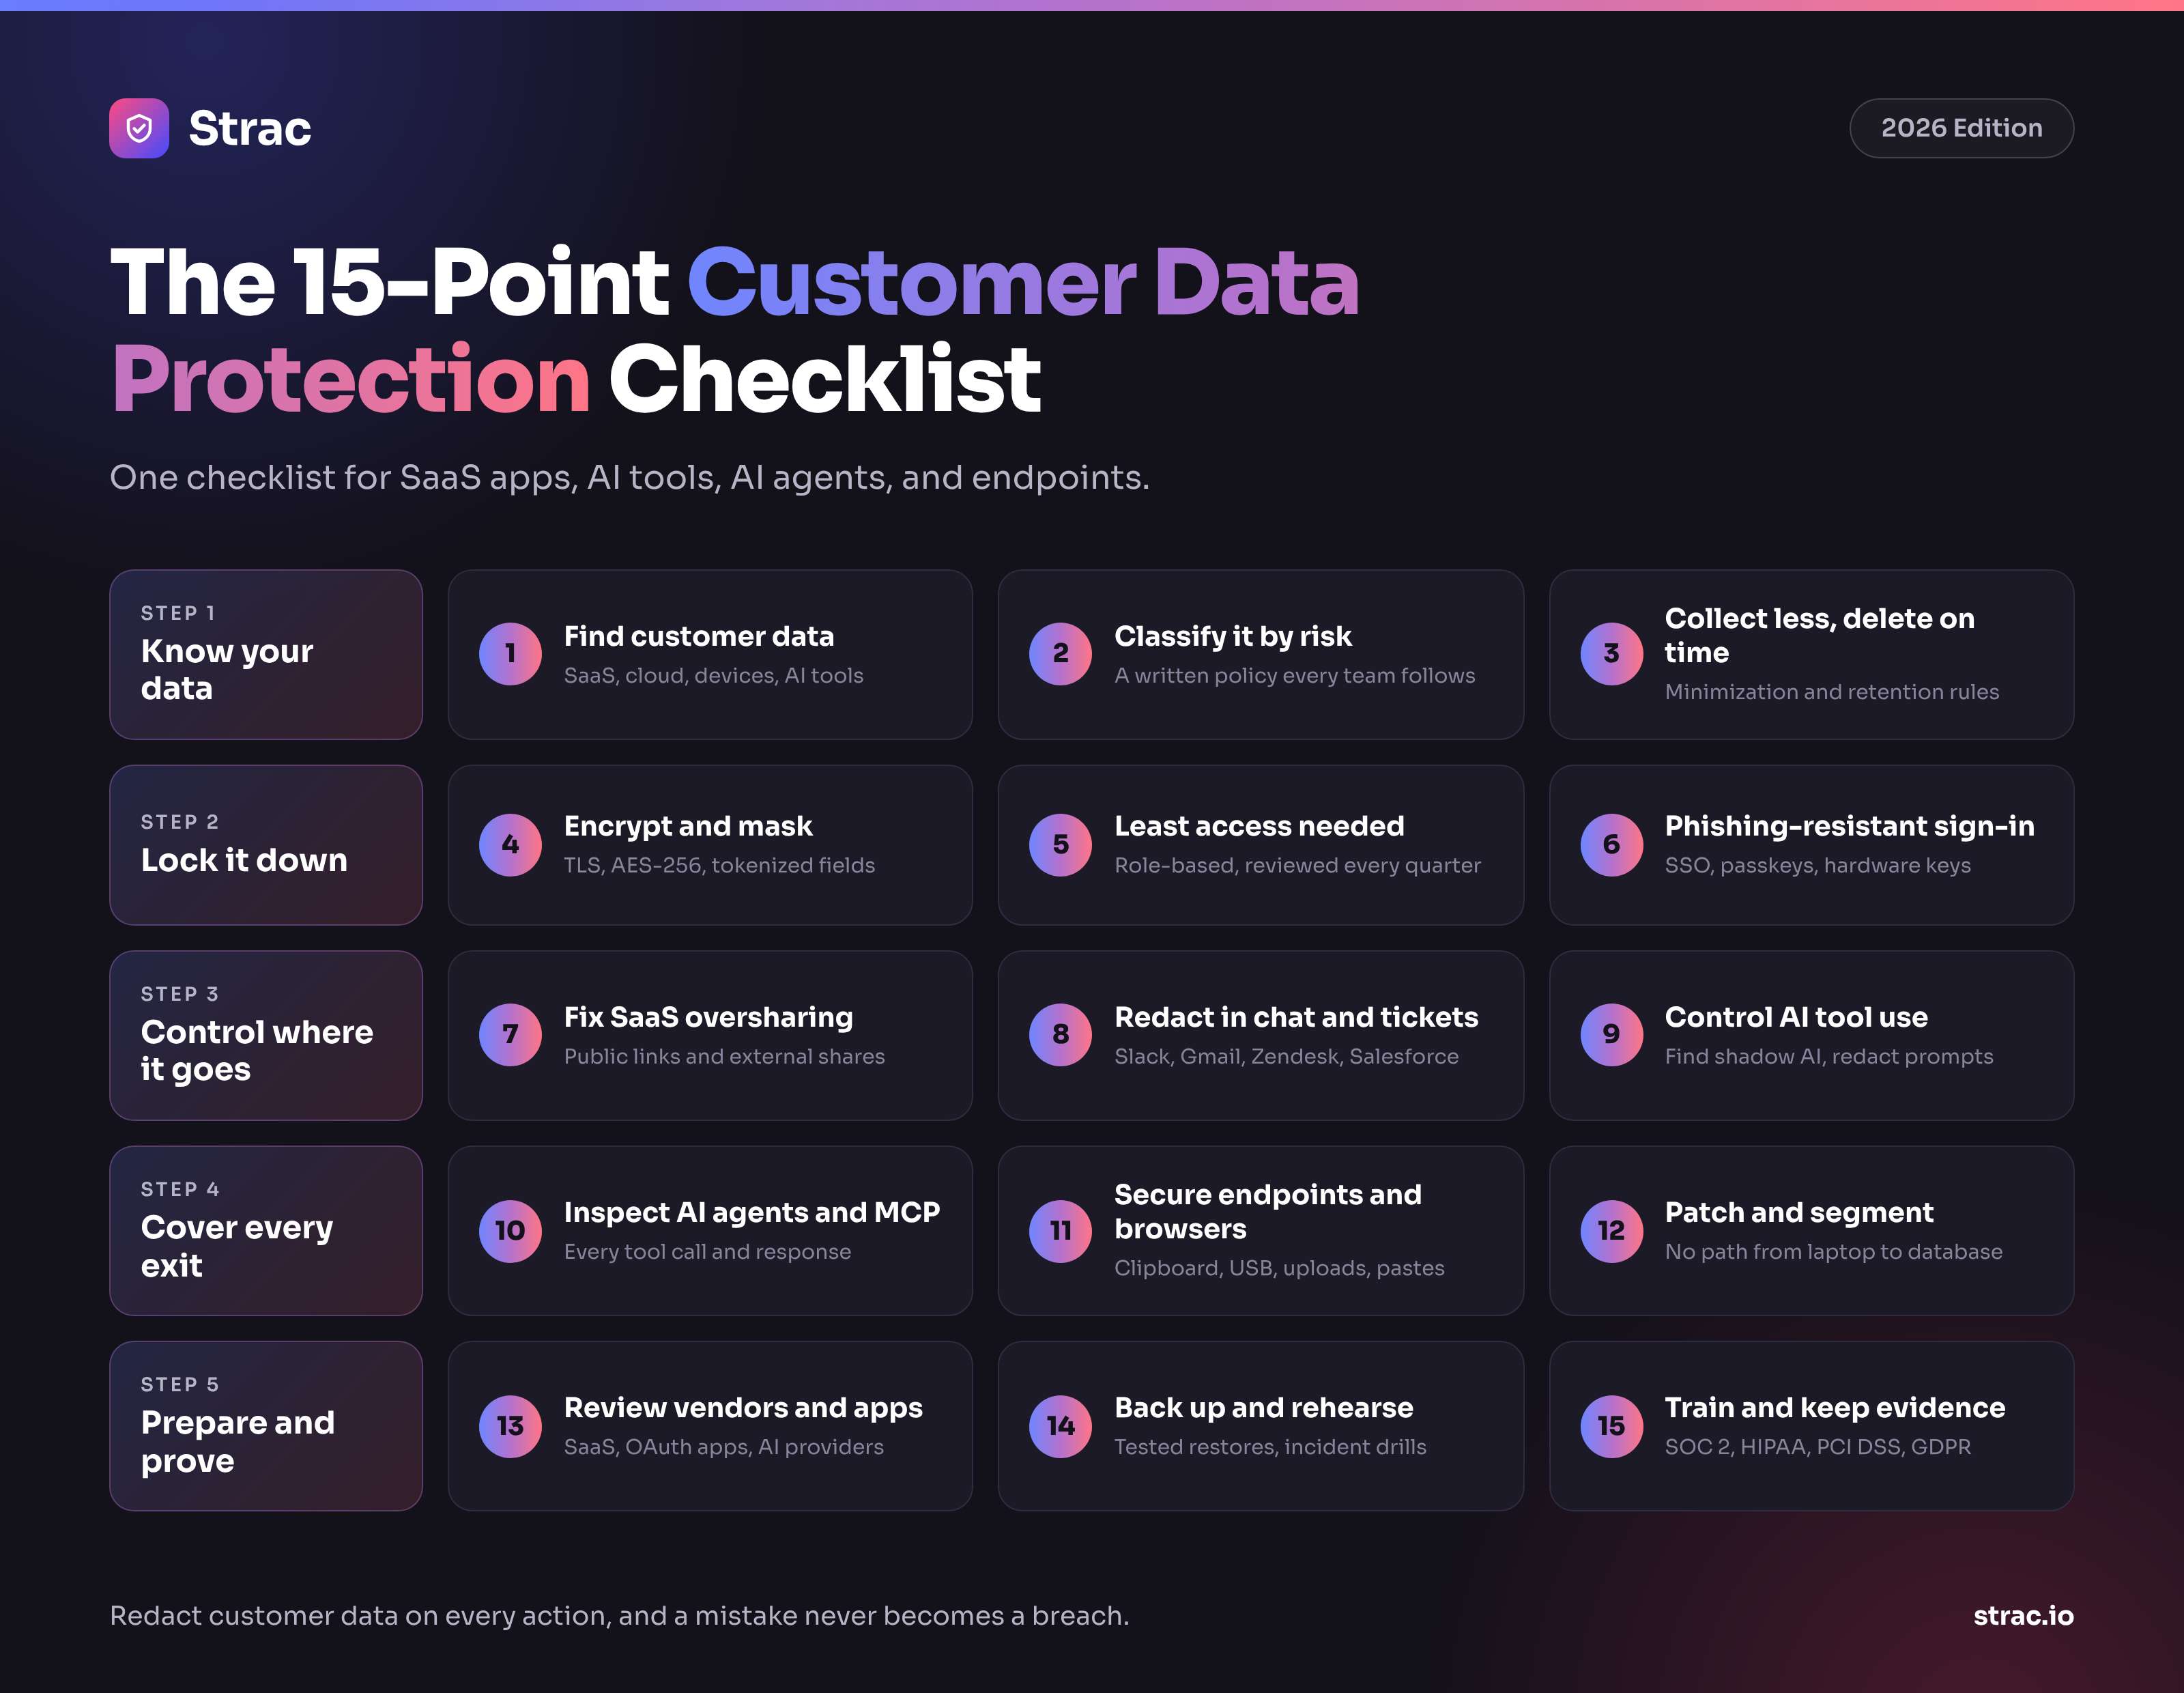Click the Strac shield logo icon
Image resolution: width=2184 pixels, height=1693 pixels.
click(139, 128)
